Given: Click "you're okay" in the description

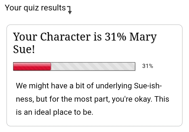Looking at the screenshot, I should click(x=132, y=99).
